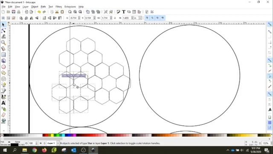Click the X position stepper arrows

[79, 18]
